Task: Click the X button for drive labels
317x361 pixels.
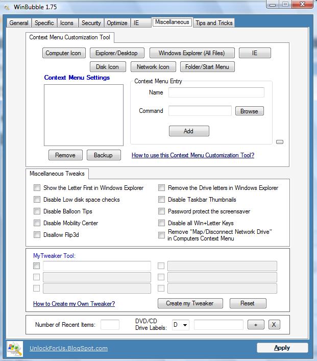Action: pyautogui.click(x=274, y=325)
